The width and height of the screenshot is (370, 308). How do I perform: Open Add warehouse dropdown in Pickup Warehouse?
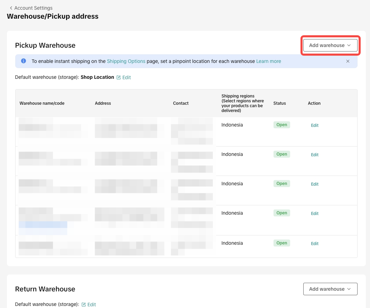click(x=330, y=45)
